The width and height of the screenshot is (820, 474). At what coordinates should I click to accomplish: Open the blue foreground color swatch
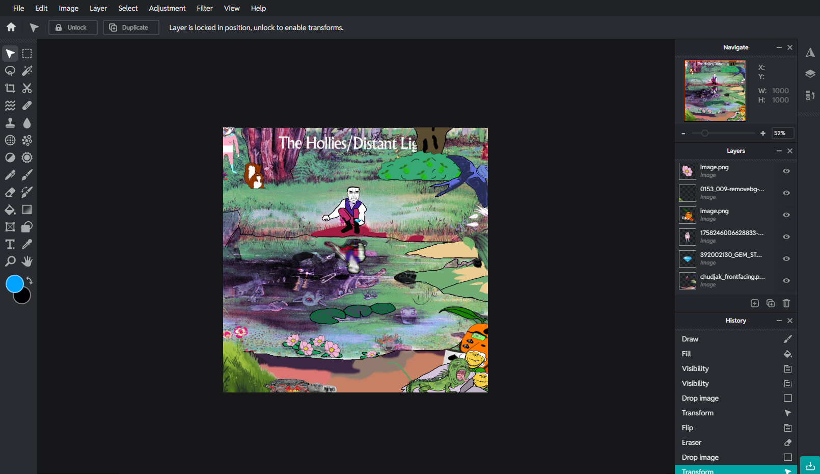[15, 284]
